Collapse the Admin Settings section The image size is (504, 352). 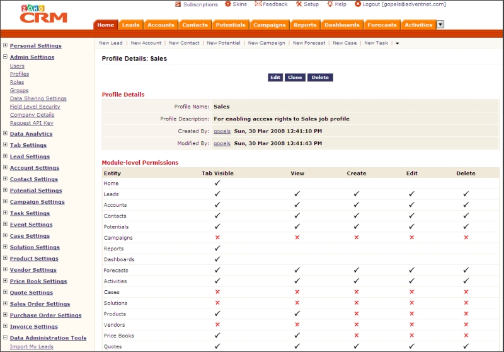(5, 57)
